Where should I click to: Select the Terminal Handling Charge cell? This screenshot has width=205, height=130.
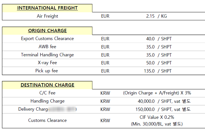tap(47, 55)
